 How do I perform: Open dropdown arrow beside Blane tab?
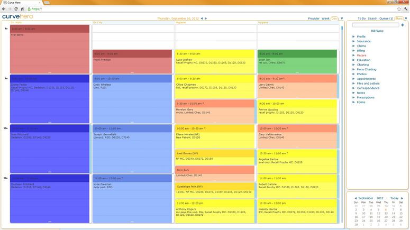tap(406, 19)
